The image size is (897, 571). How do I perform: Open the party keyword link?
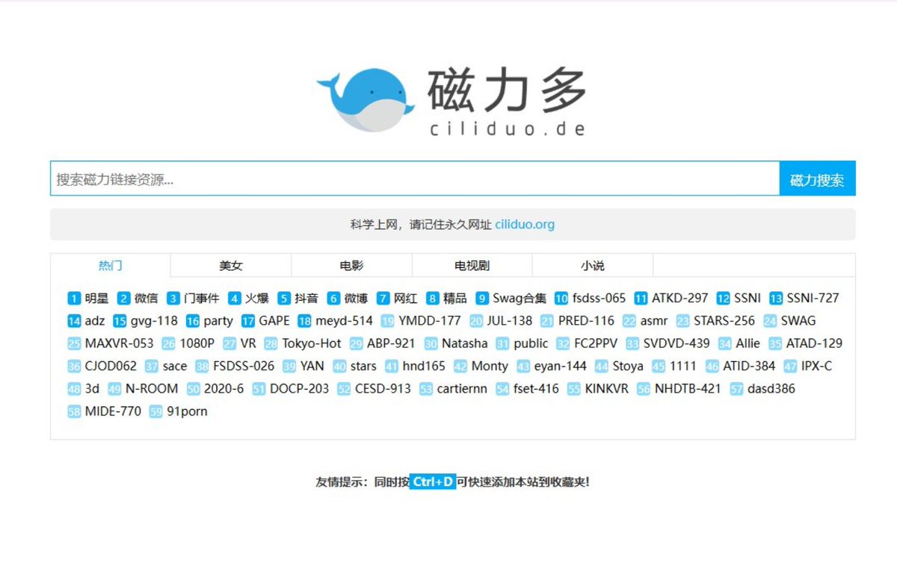(x=218, y=321)
